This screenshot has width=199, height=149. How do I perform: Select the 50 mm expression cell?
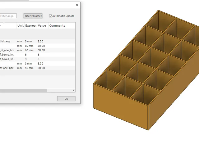tap(29, 68)
